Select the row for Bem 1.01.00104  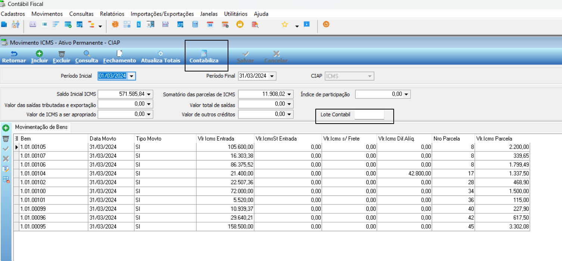point(272,174)
